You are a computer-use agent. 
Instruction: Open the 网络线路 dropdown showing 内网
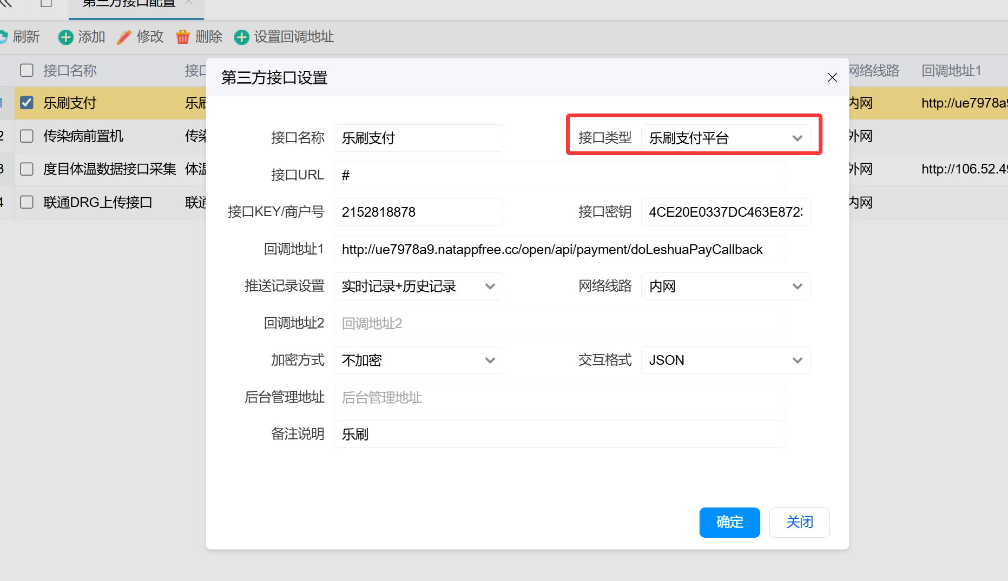tap(725, 286)
